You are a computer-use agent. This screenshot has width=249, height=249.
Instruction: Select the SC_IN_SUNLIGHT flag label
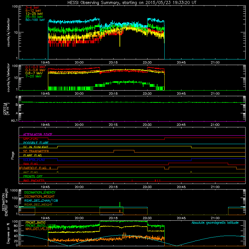(36, 147)
